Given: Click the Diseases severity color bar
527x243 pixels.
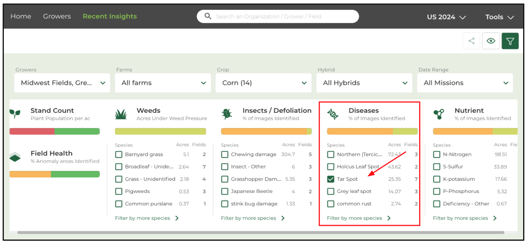Looking at the screenshot, I should (372, 132).
